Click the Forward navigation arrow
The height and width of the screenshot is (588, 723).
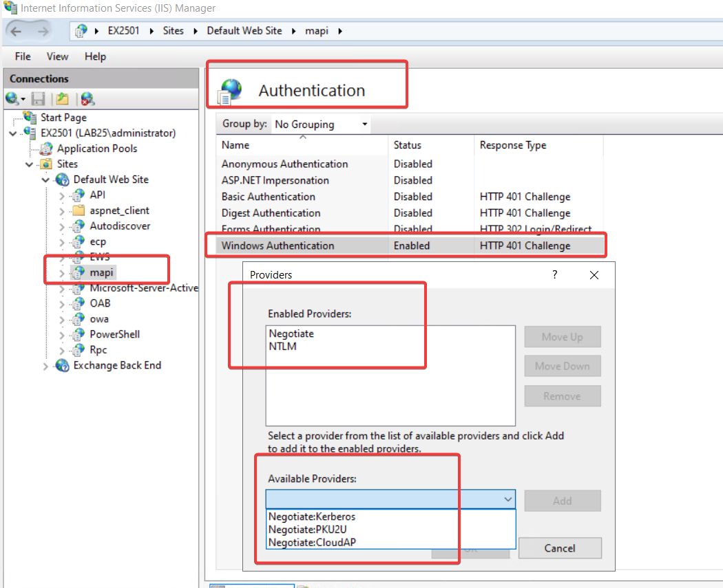pyautogui.click(x=43, y=32)
